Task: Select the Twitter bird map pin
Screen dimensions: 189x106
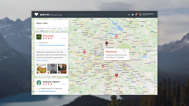Action: pos(124,65)
